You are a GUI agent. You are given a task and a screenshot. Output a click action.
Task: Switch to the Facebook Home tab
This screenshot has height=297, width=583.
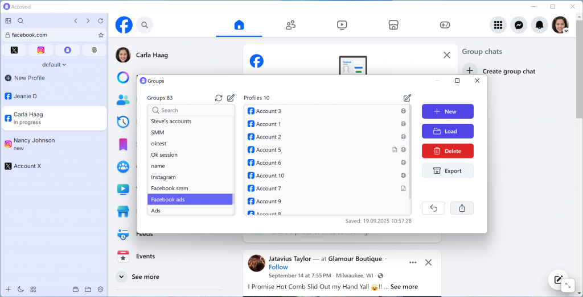pos(239,25)
